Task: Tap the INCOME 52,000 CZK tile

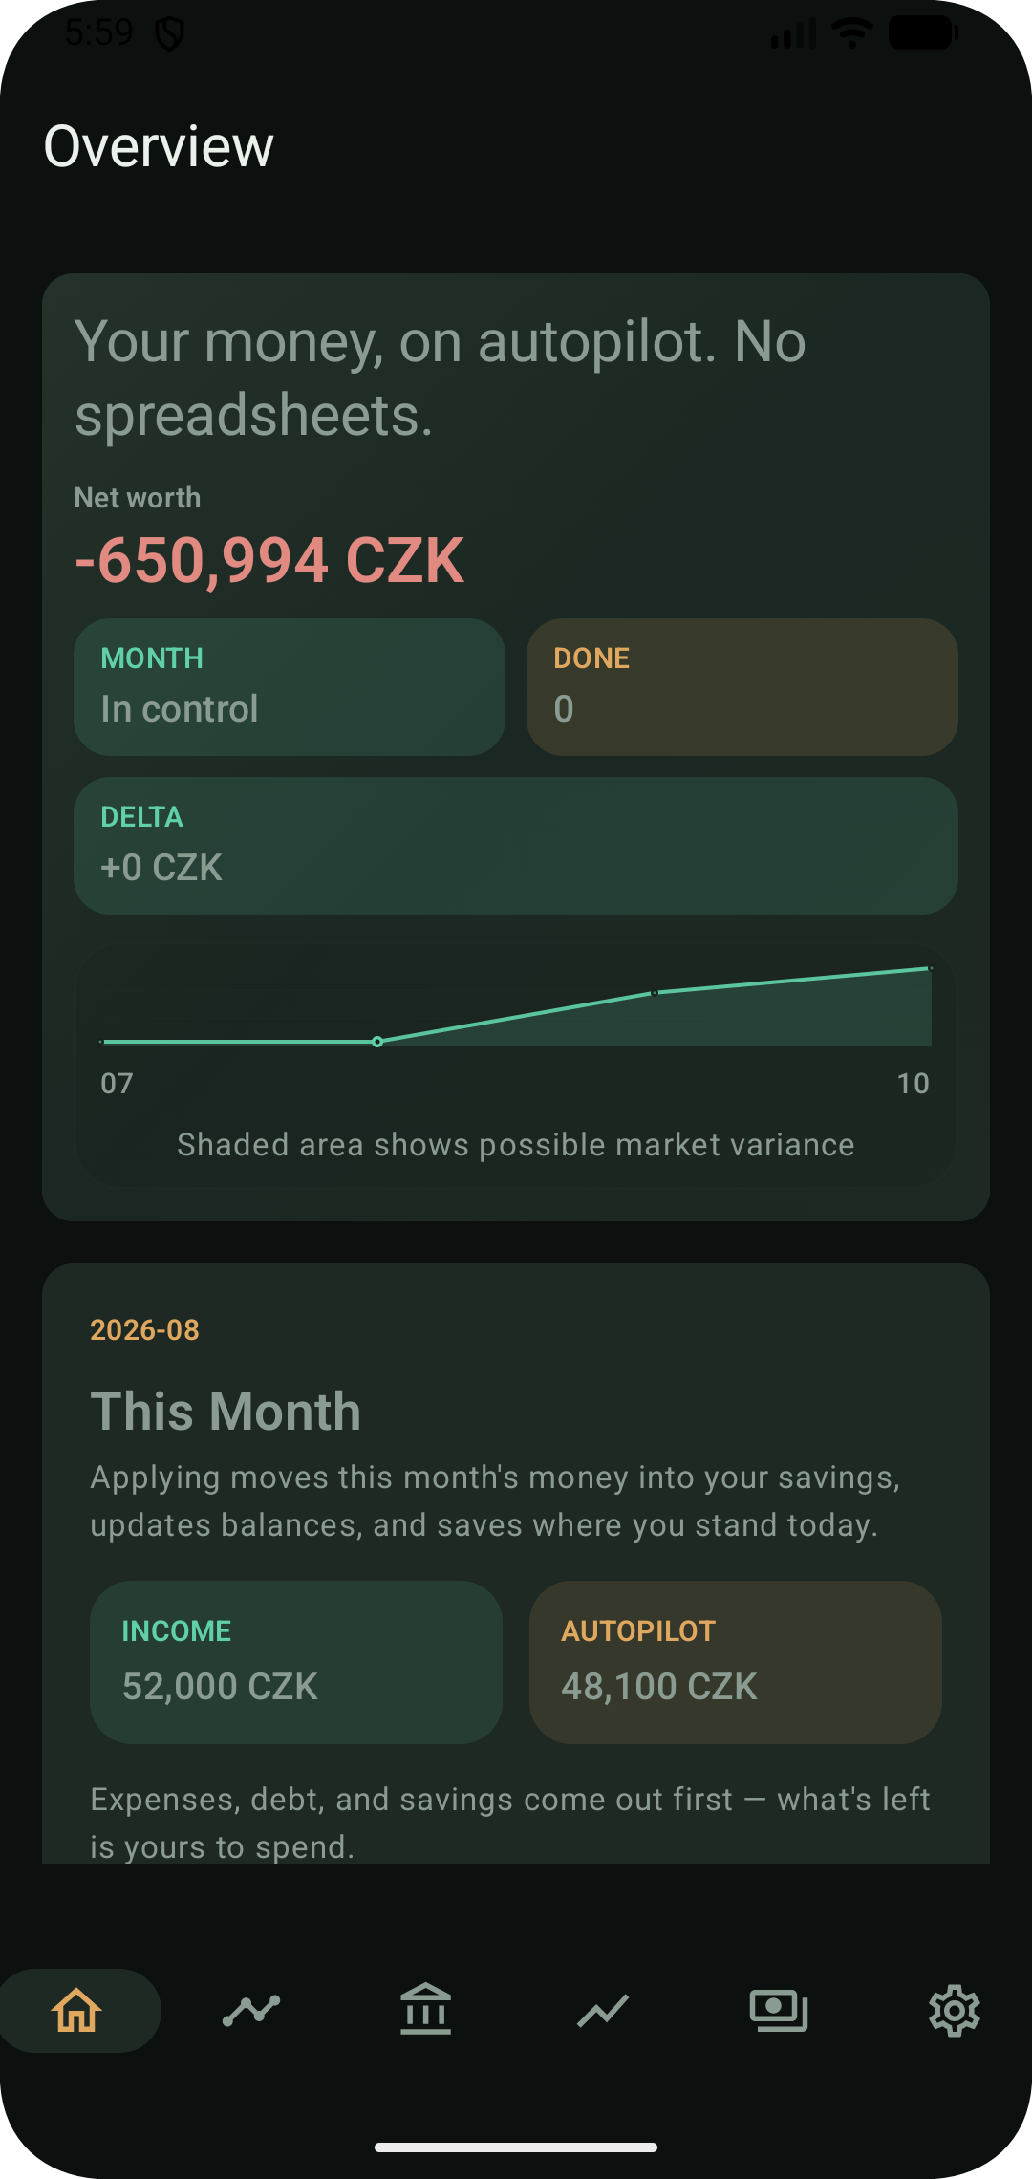Action: [x=296, y=1662]
